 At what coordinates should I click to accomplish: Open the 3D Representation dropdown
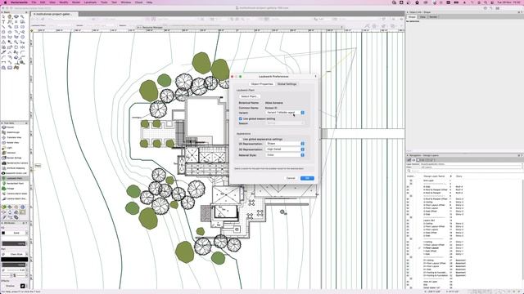click(285, 149)
